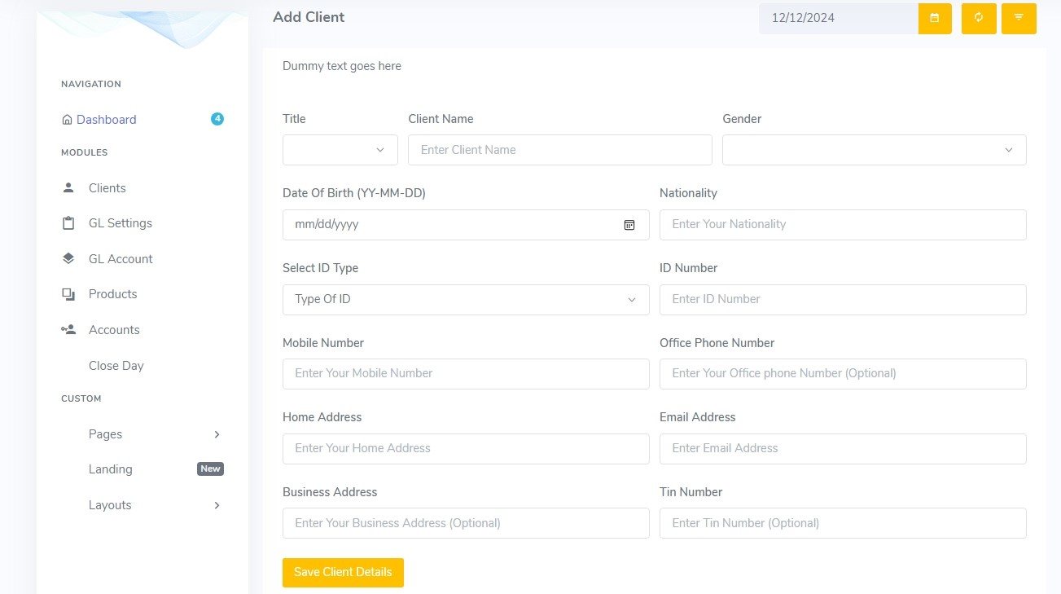
Task: Open the Title dropdown
Action: coord(340,150)
